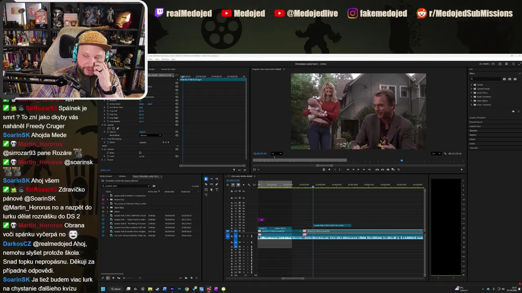522x293 pixels.
Task: Clear the jurassic park search field
Action: (x=148, y=186)
